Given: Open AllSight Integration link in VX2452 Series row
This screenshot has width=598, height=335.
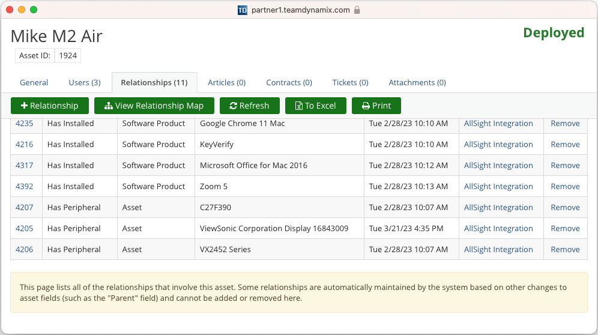Looking at the screenshot, I should (498, 249).
